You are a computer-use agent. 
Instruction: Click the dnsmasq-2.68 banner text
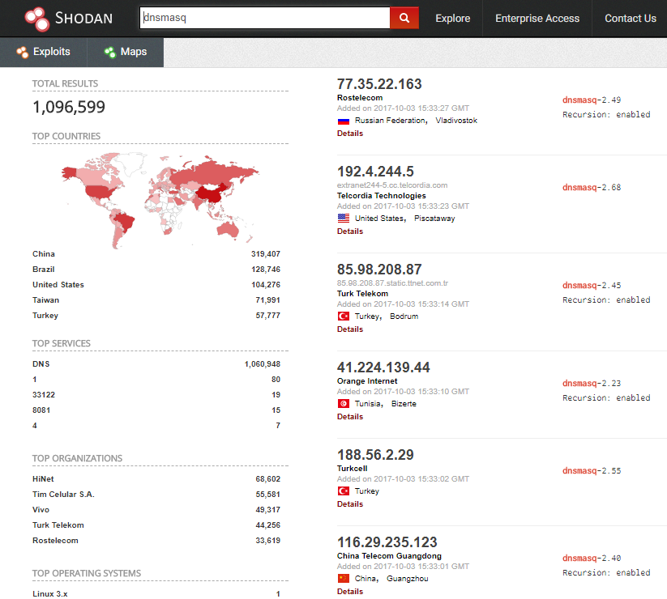point(592,187)
